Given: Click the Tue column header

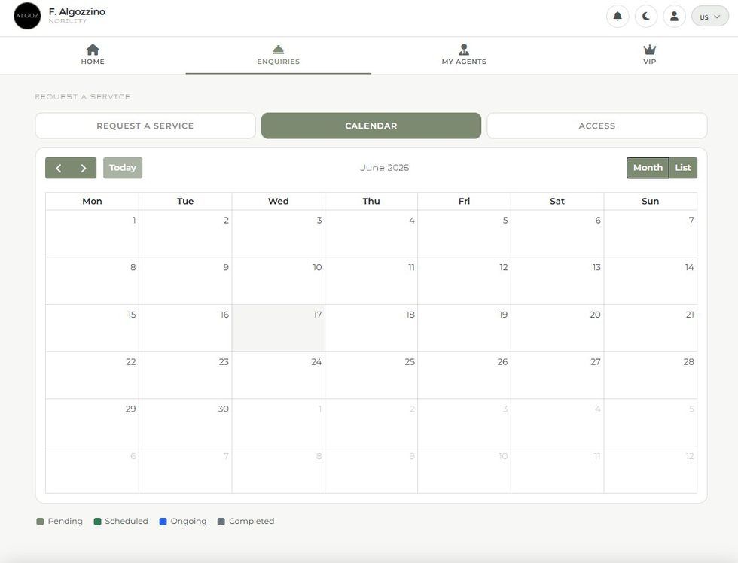Looking at the screenshot, I should pos(185,201).
